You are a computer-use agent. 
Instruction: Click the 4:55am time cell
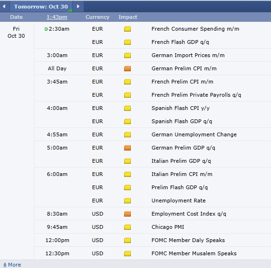[57, 134]
